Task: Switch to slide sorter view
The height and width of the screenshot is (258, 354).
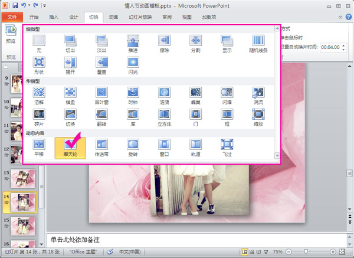Action: [x=252, y=252]
